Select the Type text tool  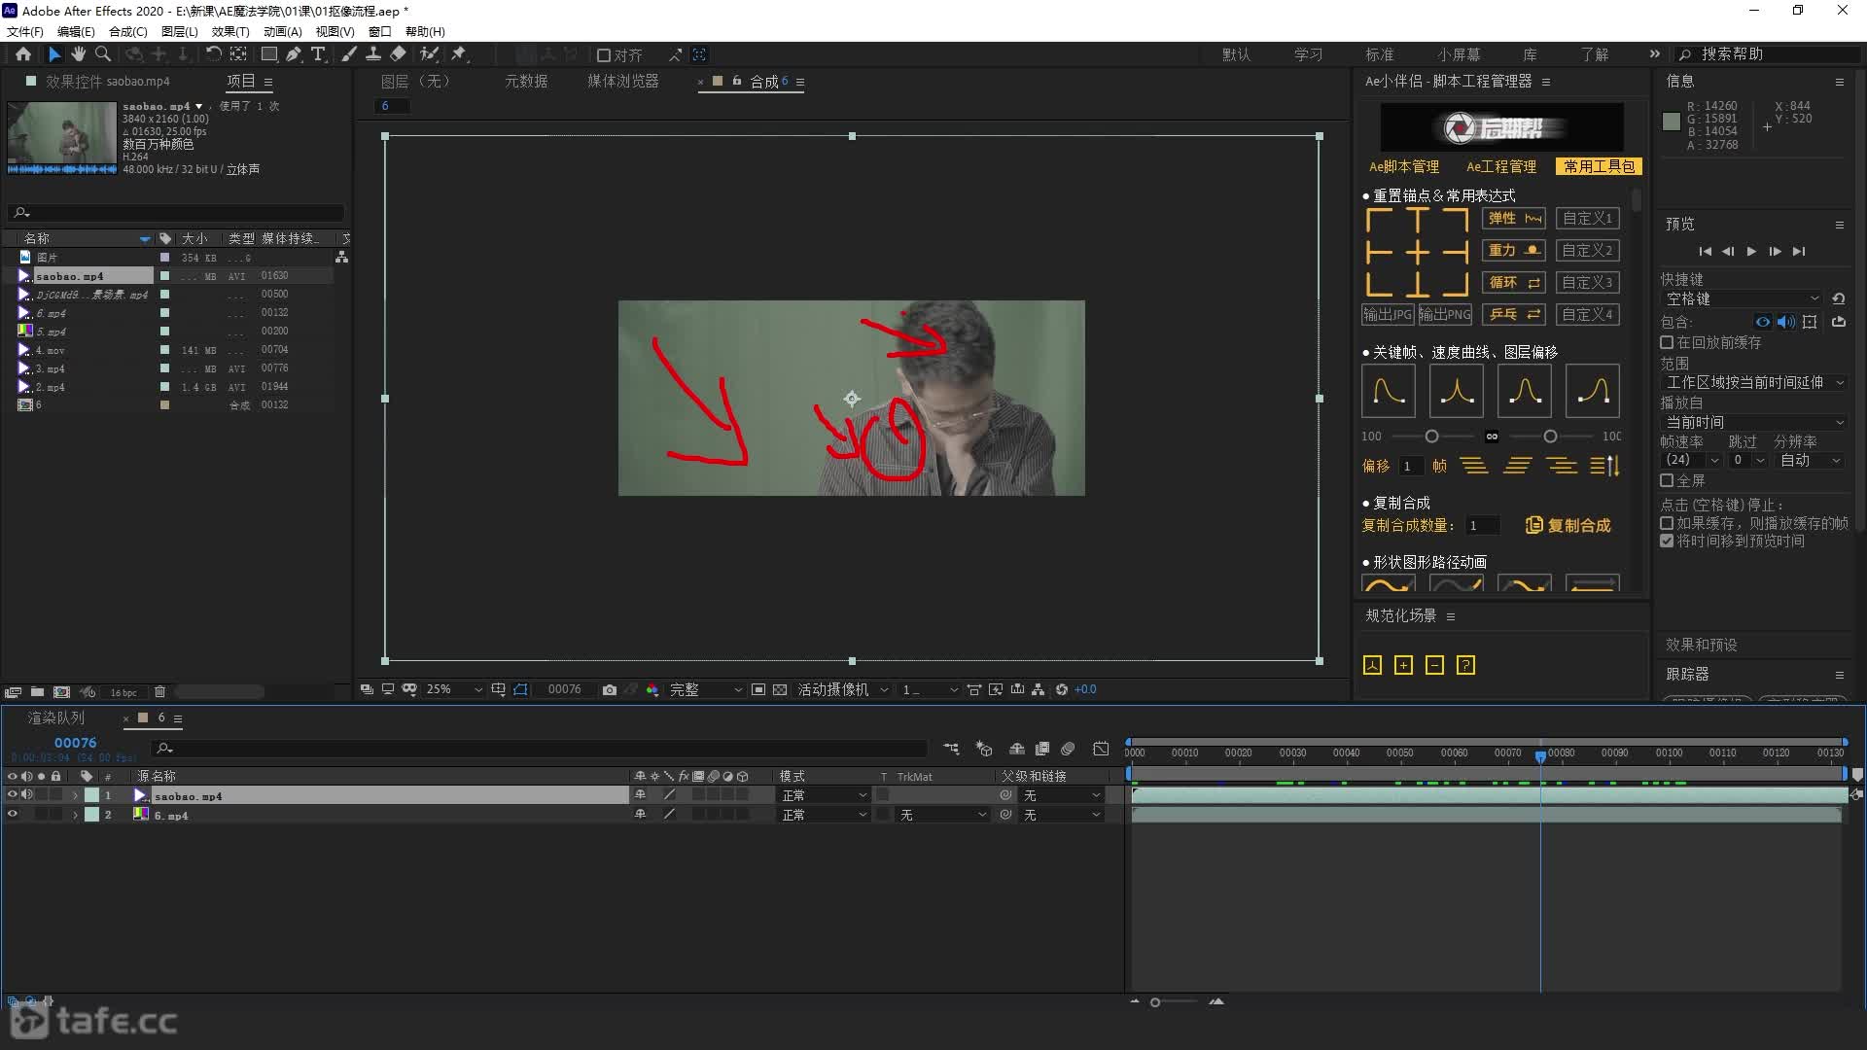coord(318,54)
